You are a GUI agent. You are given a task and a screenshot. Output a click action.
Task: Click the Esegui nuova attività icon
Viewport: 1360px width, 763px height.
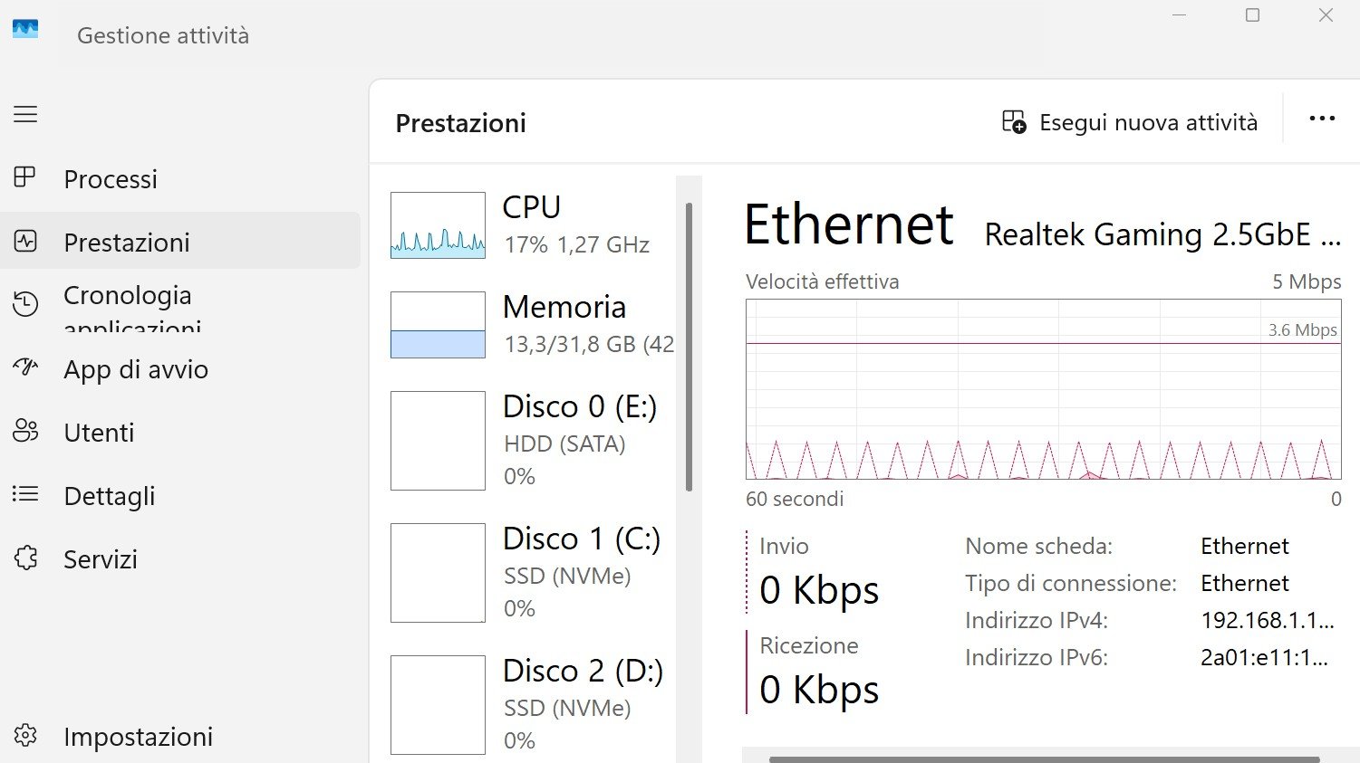pos(1014,122)
